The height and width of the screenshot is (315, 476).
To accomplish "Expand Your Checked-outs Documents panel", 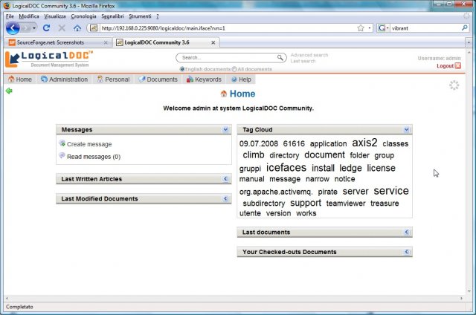I will (407, 252).
